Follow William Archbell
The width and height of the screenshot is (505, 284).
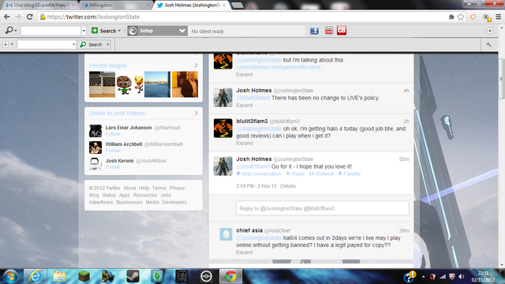113,151
